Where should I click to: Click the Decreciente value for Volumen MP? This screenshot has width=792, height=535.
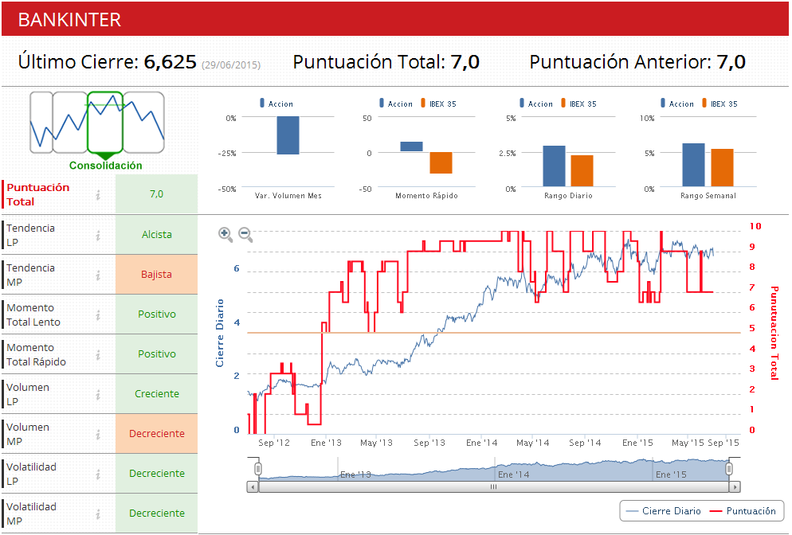pyautogui.click(x=157, y=434)
